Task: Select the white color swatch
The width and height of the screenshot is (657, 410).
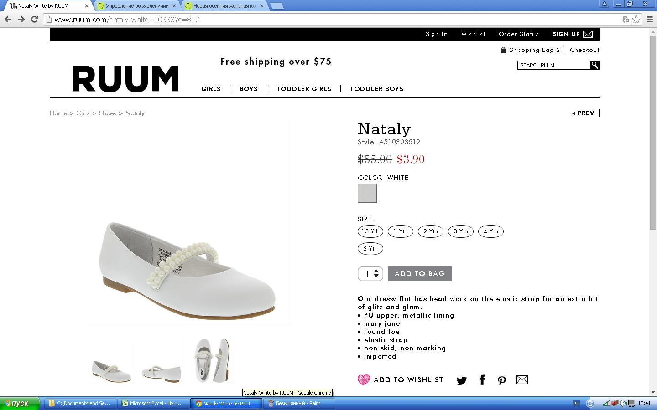Action: (367, 193)
